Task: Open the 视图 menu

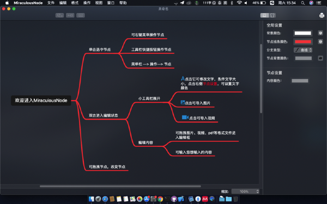Action: (x=99, y=3)
